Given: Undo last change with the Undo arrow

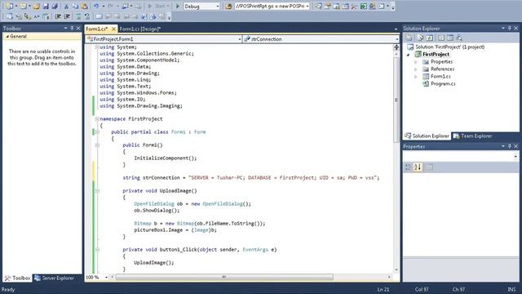Looking at the screenshot, I should point(96,6).
